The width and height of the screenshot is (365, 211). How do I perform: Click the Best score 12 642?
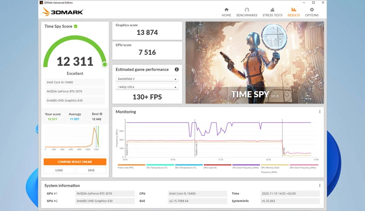click(x=96, y=119)
